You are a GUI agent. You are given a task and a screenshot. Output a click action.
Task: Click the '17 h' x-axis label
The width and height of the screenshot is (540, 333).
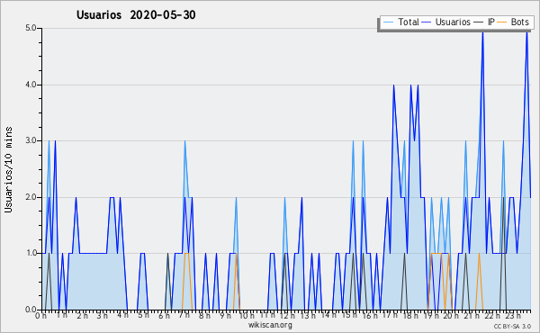390,315
